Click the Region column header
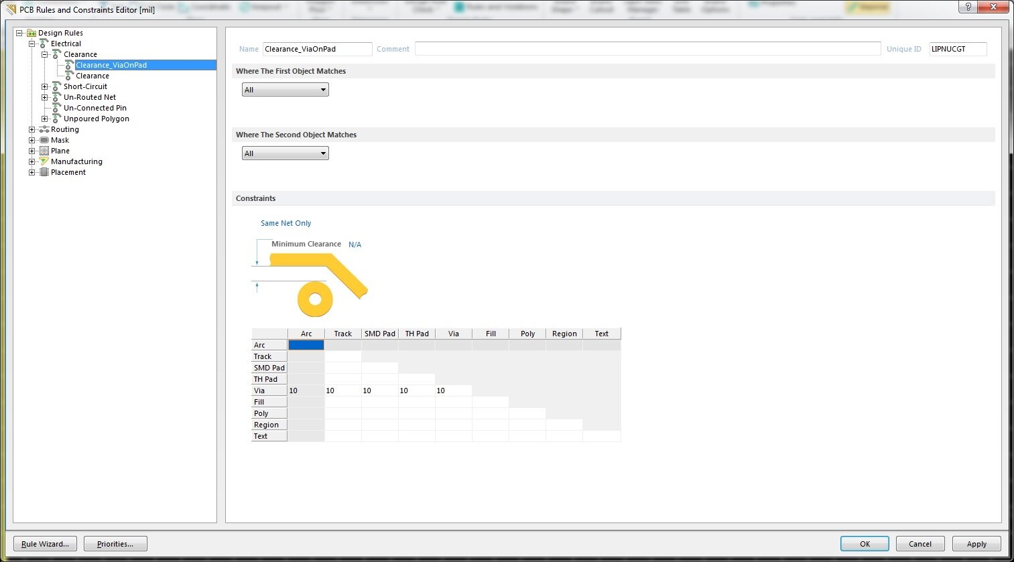 click(564, 334)
